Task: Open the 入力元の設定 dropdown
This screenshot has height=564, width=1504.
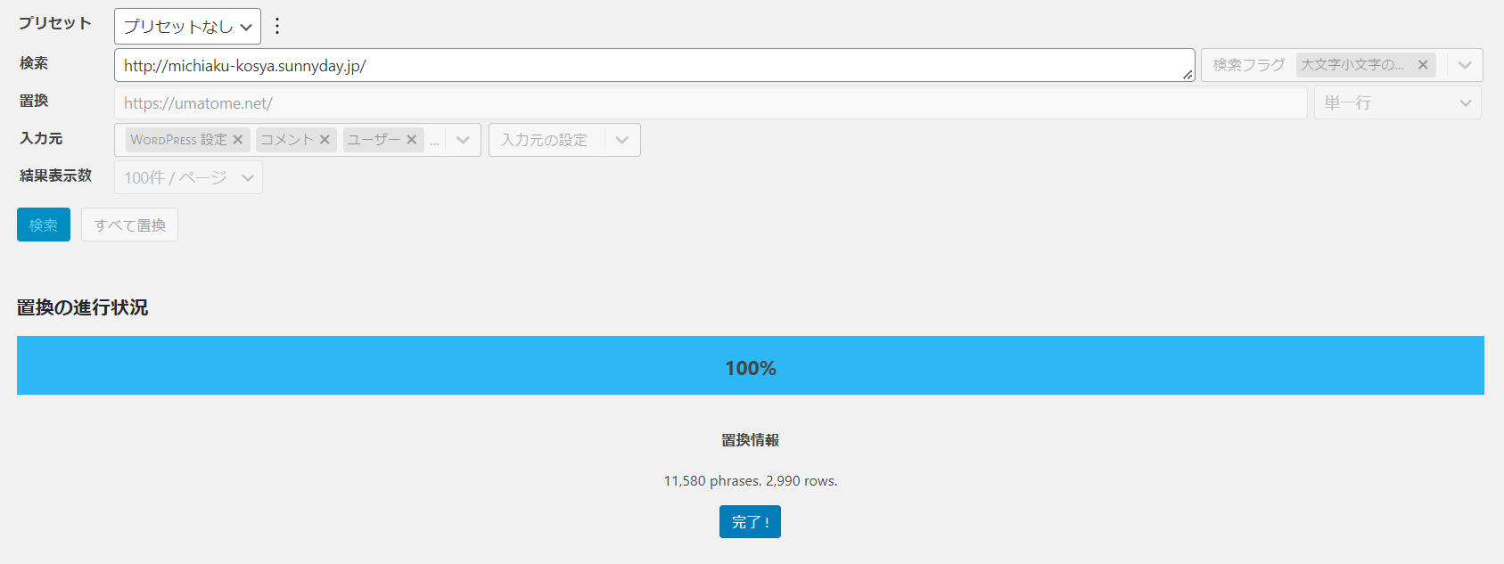Action: [x=563, y=140]
